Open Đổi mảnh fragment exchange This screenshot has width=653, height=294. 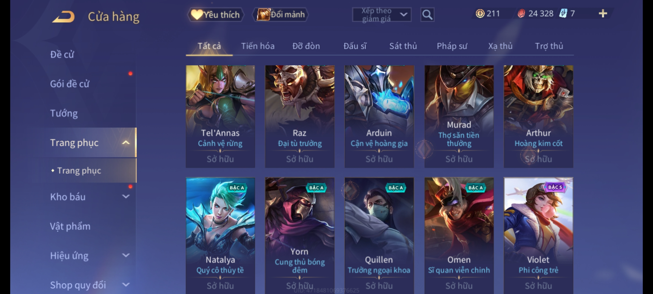[x=281, y=15]
